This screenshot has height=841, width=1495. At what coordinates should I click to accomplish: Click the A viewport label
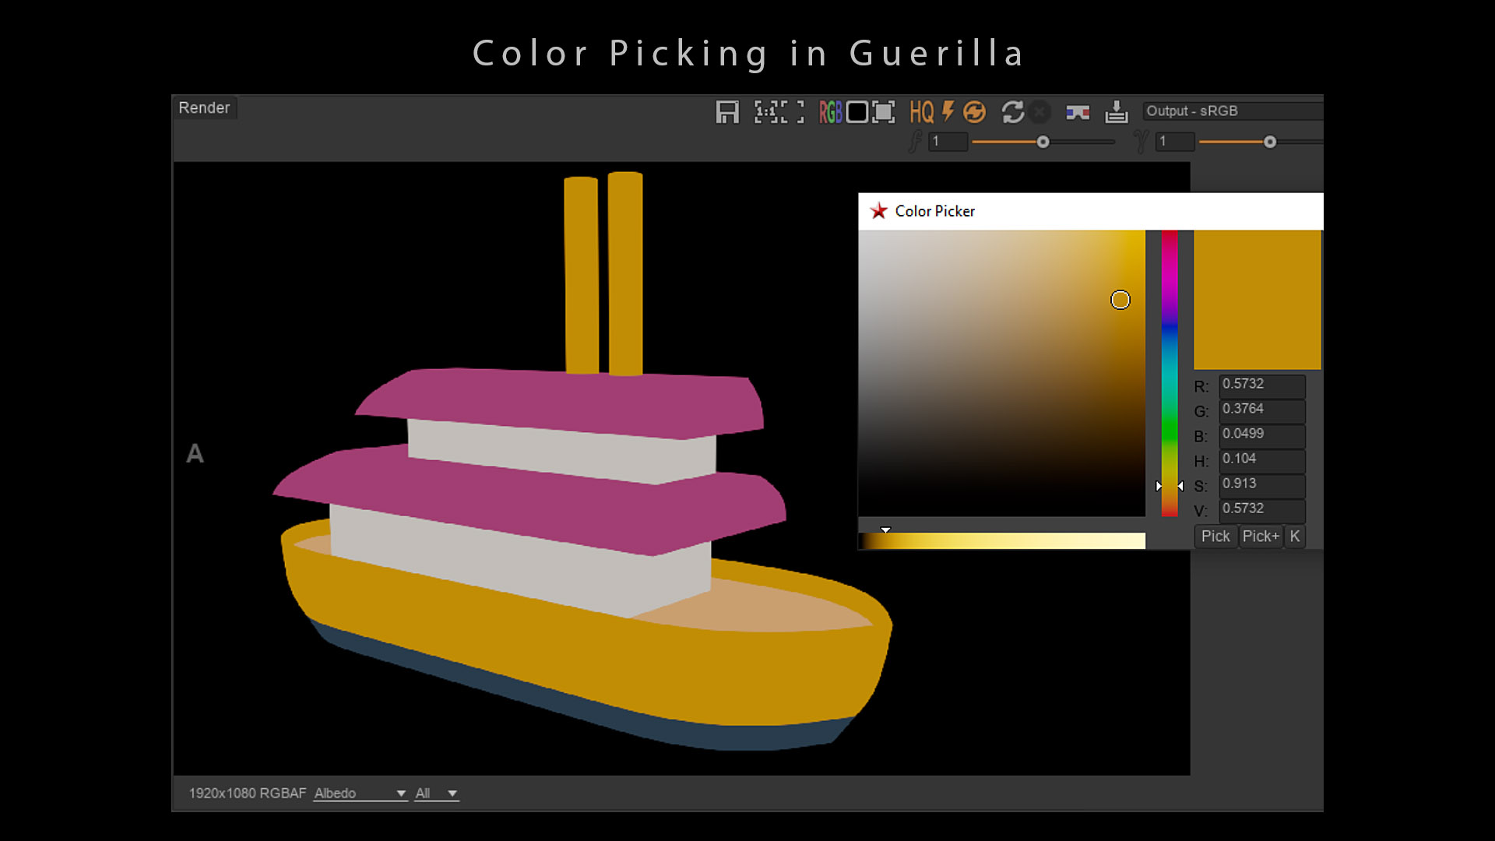(x=195, y=453)
